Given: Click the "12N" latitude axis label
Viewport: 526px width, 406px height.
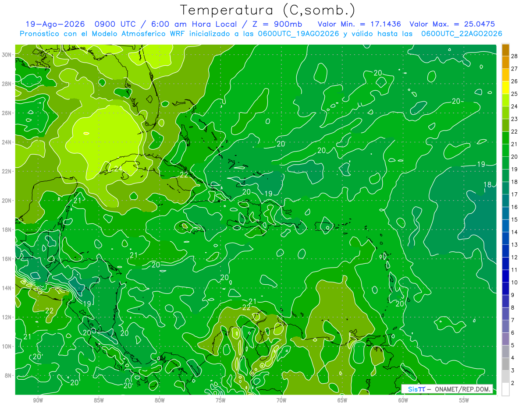Looking at the screenshot, I should point(7,317).
